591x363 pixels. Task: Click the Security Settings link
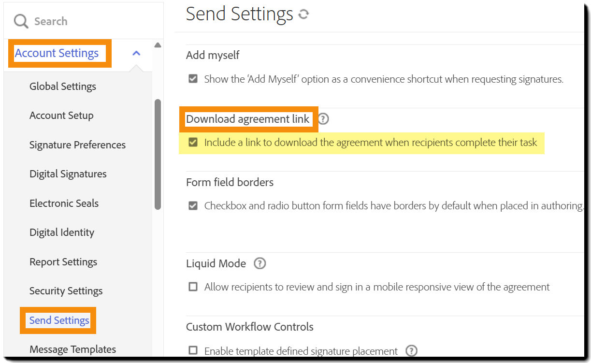pos(66,291)
